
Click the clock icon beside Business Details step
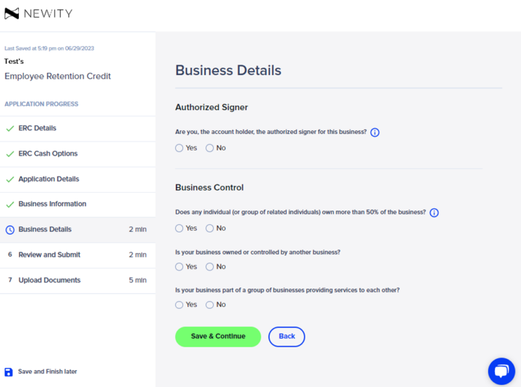click(10, 229)
